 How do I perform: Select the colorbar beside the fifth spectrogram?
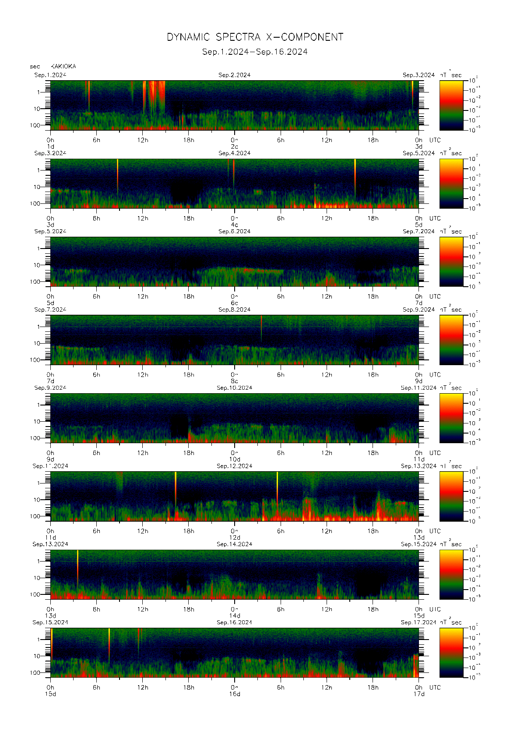tap(451, 418)
